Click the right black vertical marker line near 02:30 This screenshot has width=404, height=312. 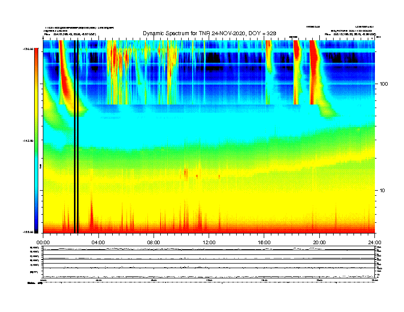[78, 137]
